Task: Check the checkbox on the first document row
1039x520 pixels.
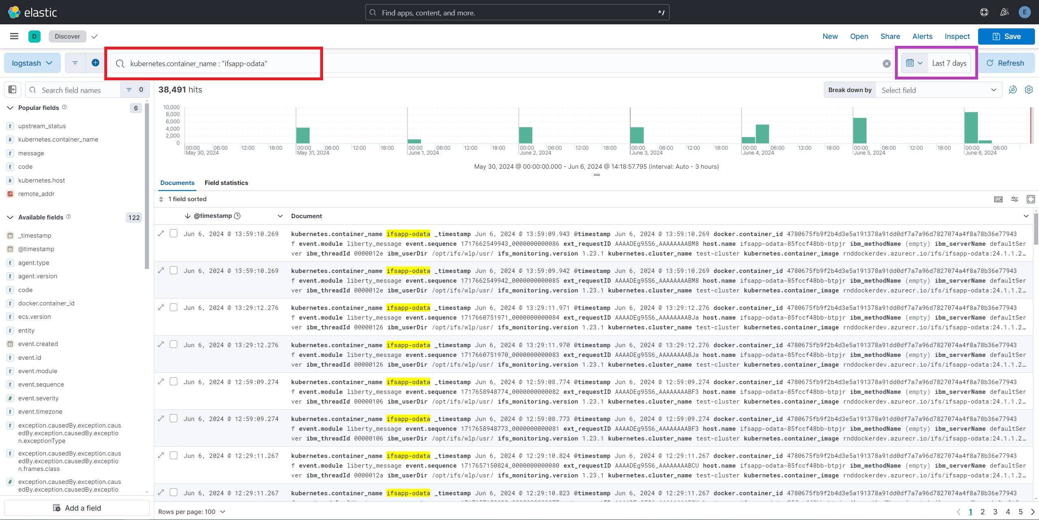Action: coord(174,233)
